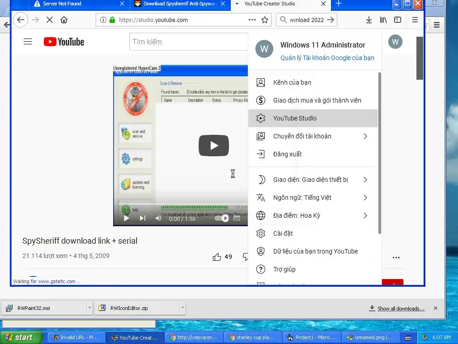This screenshot has width=458, height=344.
Task: Open the Firefox downloads arrow icon
Action: tap(369, 20)
